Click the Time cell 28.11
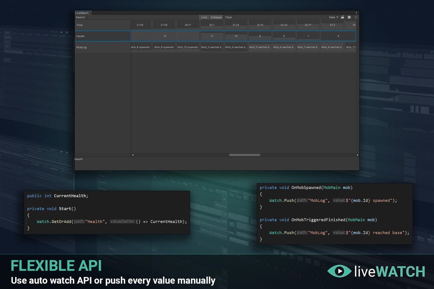The height and width of the screenshot is (289, 434). [188, 25]
